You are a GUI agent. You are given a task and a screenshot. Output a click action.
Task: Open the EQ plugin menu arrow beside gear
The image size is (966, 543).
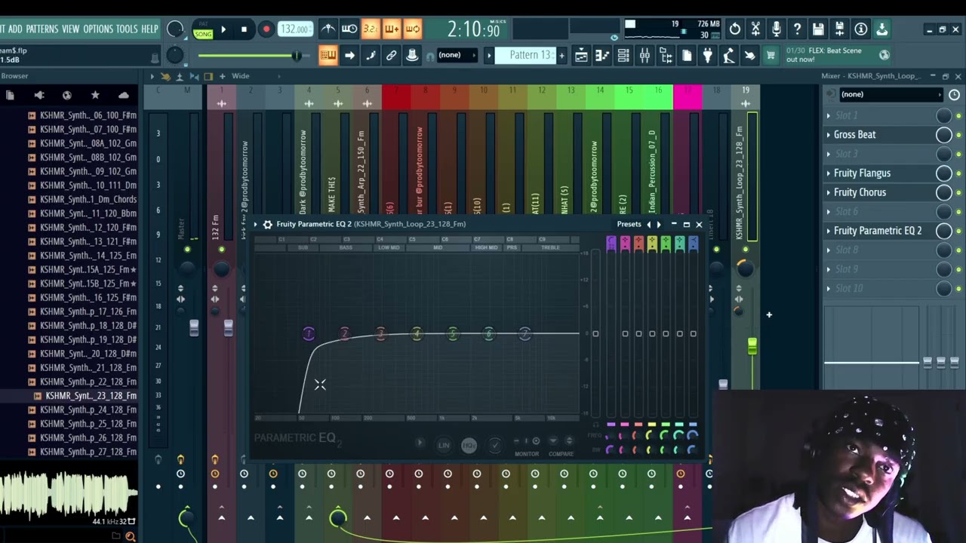(x=256, y=224)
